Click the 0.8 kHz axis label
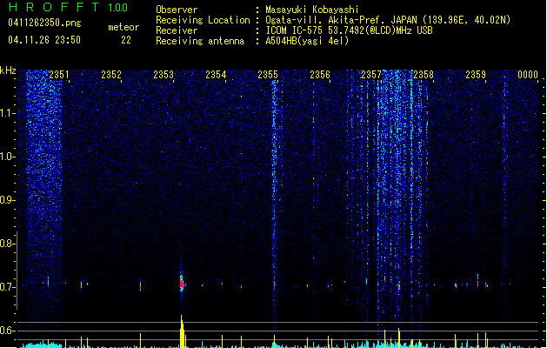This screenshot has width=547, height=348. click(x=8, y=244)
